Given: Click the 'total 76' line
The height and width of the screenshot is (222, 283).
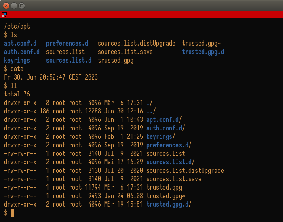Looking at the screenshot, I should 17,94.
